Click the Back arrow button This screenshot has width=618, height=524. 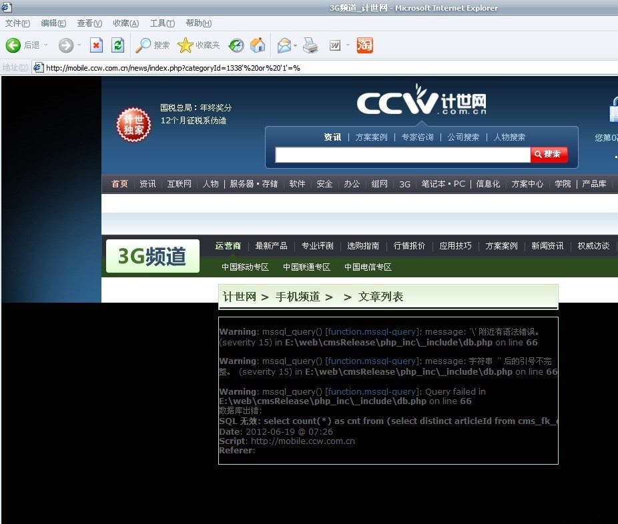13,45
